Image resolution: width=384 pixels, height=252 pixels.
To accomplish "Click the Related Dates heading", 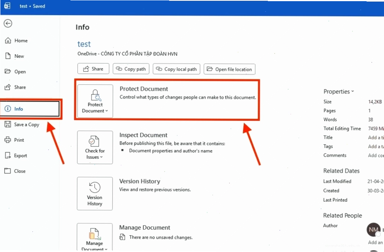I will (341, 171).
